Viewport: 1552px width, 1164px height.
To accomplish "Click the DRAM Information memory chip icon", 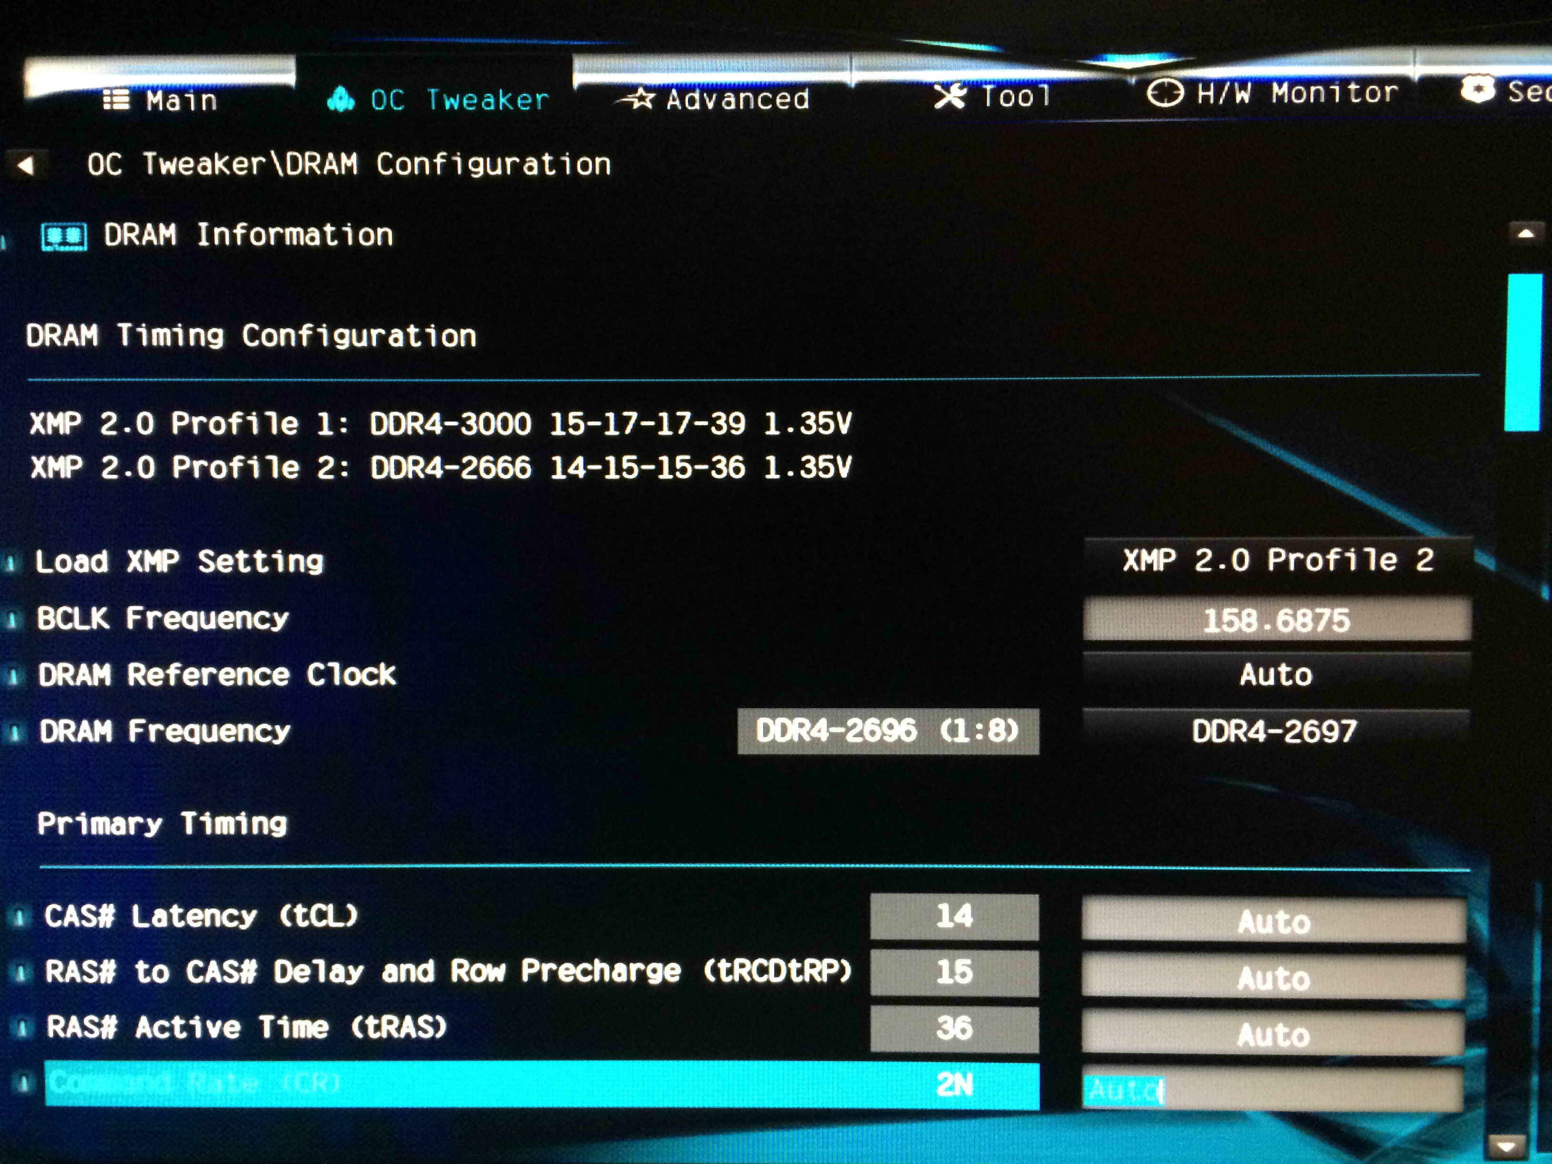I will [64, 236].
